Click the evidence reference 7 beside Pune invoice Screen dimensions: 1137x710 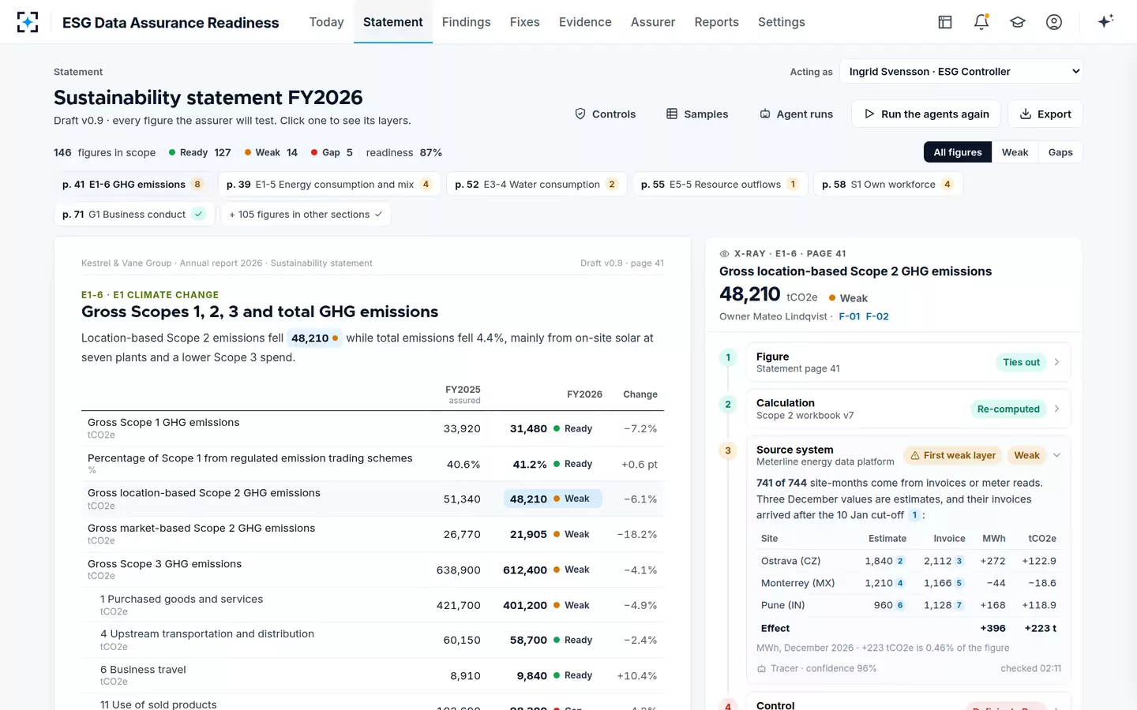(959, 605)
